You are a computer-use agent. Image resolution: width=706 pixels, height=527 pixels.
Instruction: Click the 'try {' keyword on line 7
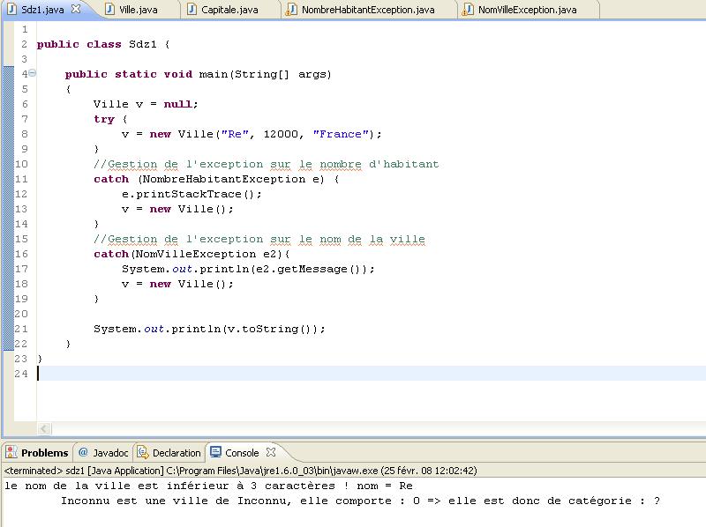tap(110, 119)
